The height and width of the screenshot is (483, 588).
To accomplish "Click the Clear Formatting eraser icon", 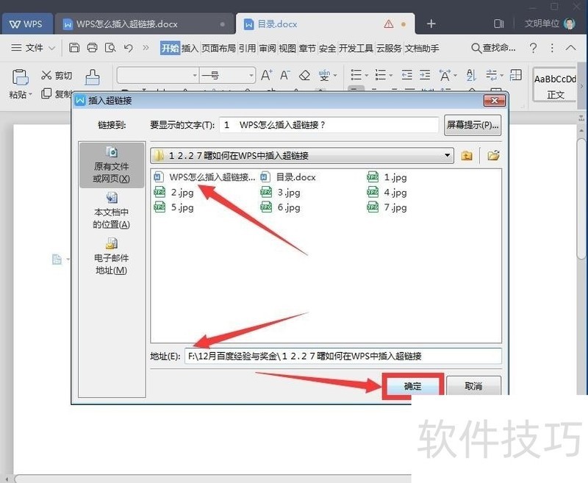I will click(304, 75).
